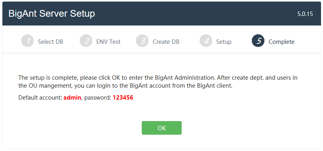Click the active step 5 dark circle
323x151 pixels.
tap(258, 41)
